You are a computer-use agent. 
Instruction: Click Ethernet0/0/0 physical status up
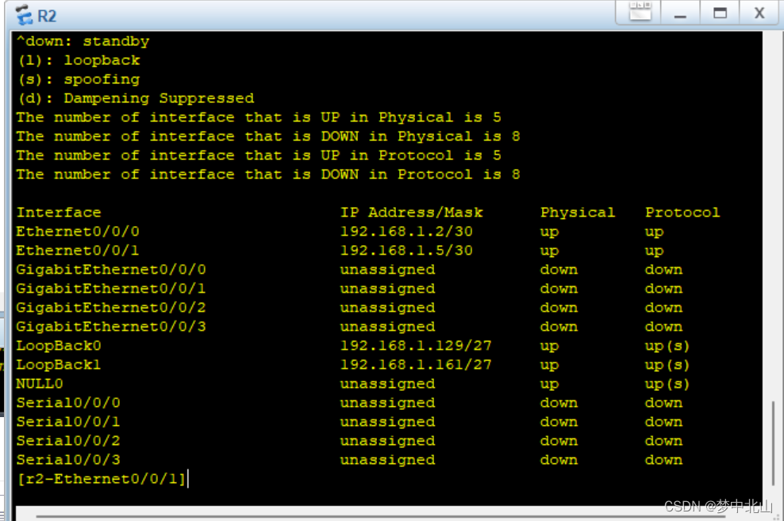click(549, 232)
